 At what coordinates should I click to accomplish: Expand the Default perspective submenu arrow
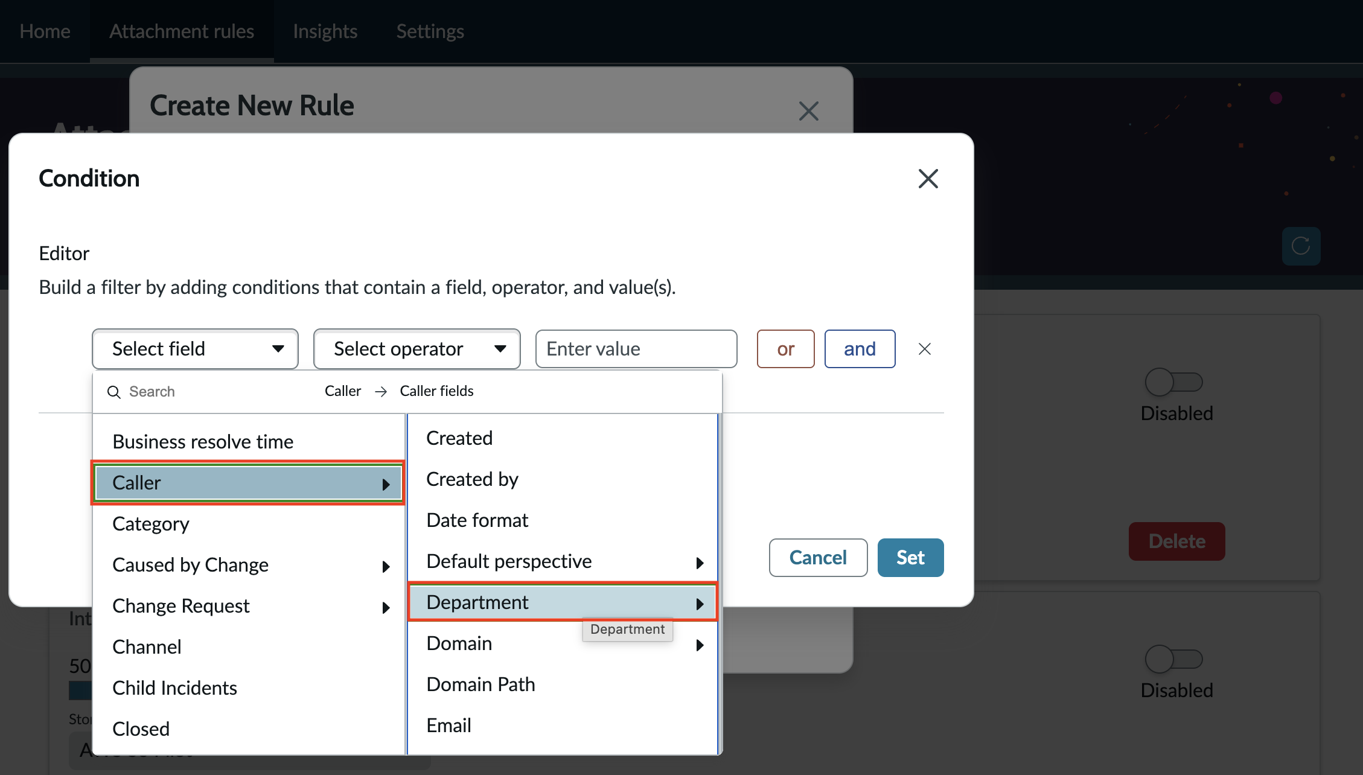700,563
